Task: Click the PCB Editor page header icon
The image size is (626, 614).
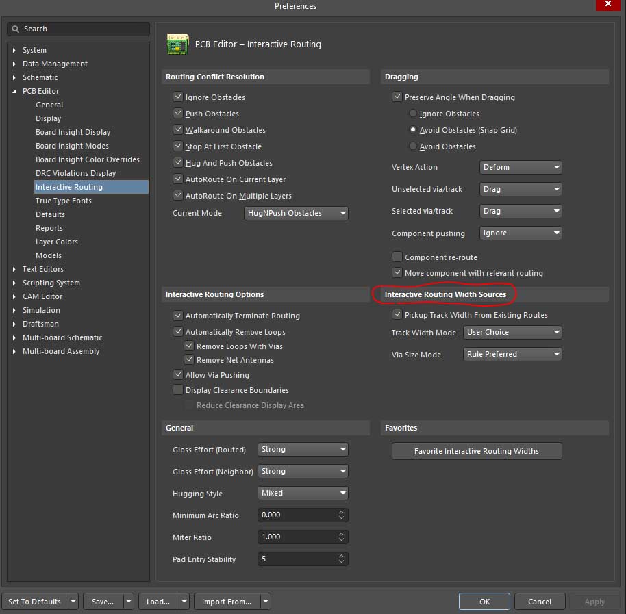Action: point(178,44)
